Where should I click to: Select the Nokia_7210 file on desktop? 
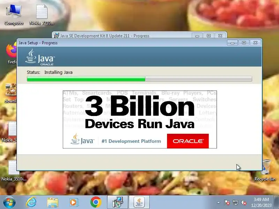click(x=42, y=15)
